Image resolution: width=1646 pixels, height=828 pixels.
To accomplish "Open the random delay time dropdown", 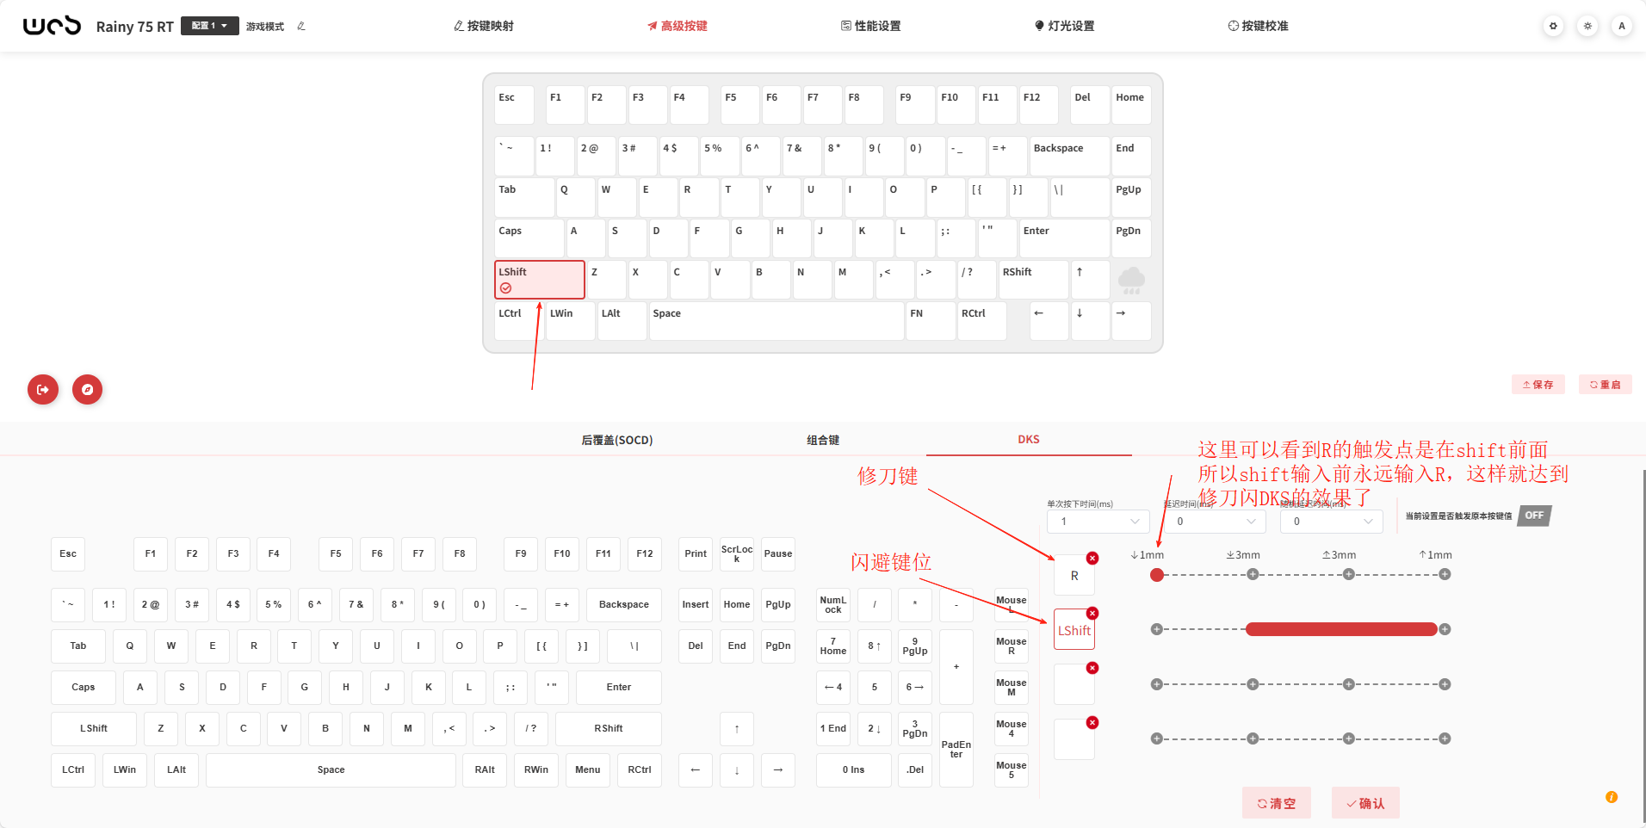I will coord(1331,522).
